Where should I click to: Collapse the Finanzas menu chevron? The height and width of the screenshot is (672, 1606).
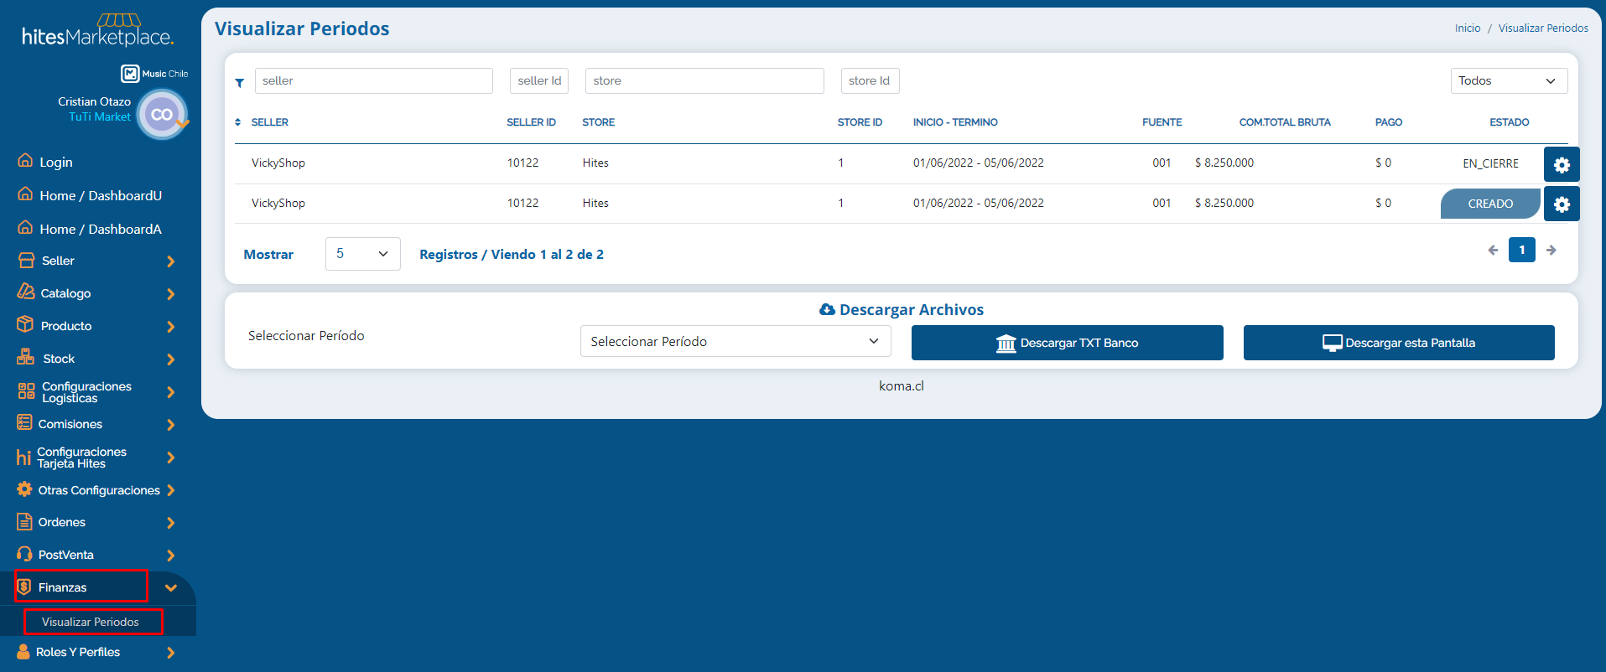click(x=171, y=588)
